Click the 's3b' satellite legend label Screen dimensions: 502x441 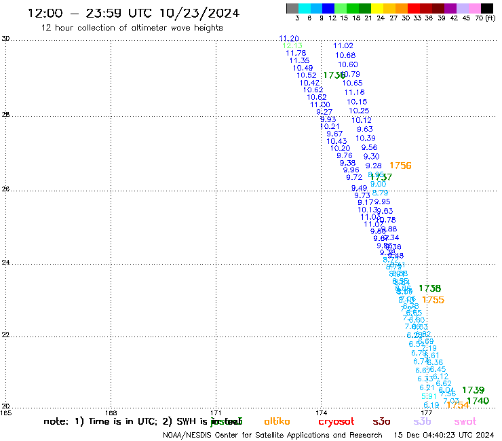tap(422, 421)
